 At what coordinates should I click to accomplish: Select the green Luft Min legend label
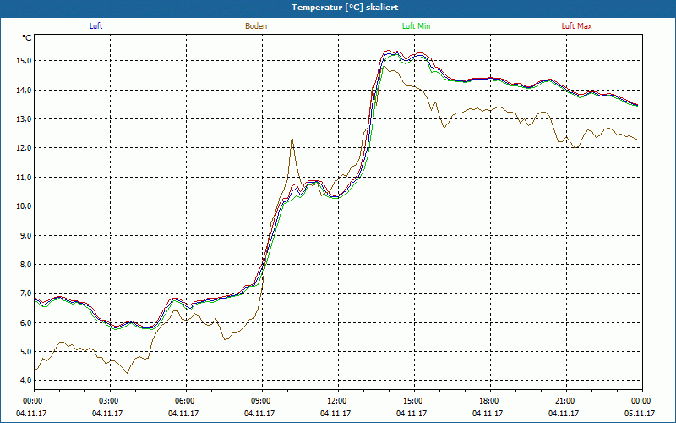[x=416, y=26]
